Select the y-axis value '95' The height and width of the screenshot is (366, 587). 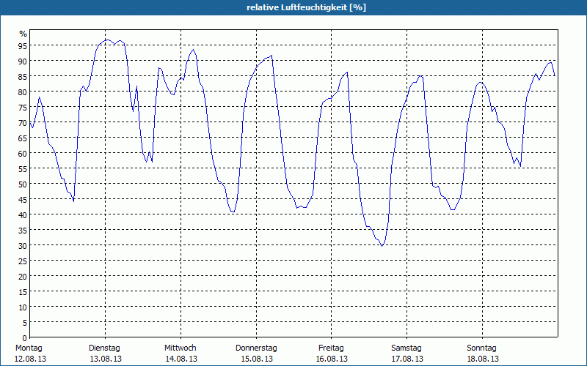[23, 46]
